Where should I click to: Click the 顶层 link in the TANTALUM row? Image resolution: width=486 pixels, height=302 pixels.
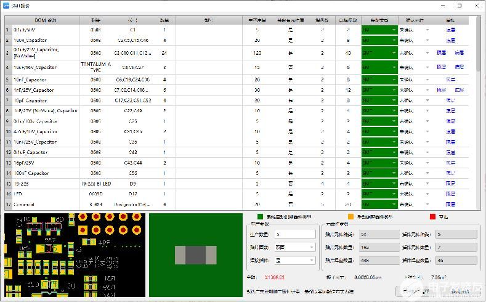click(x=441, y=67)
